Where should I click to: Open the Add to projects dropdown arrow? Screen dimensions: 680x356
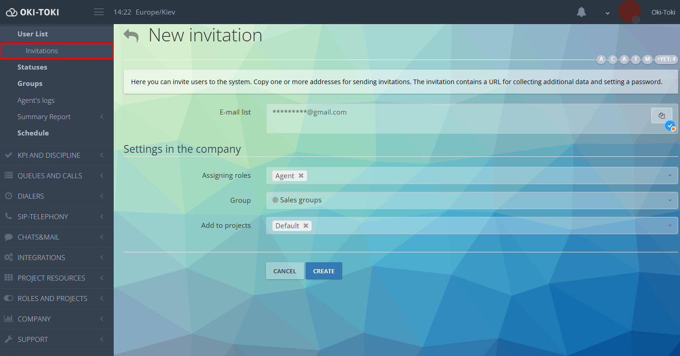(670, 226)
